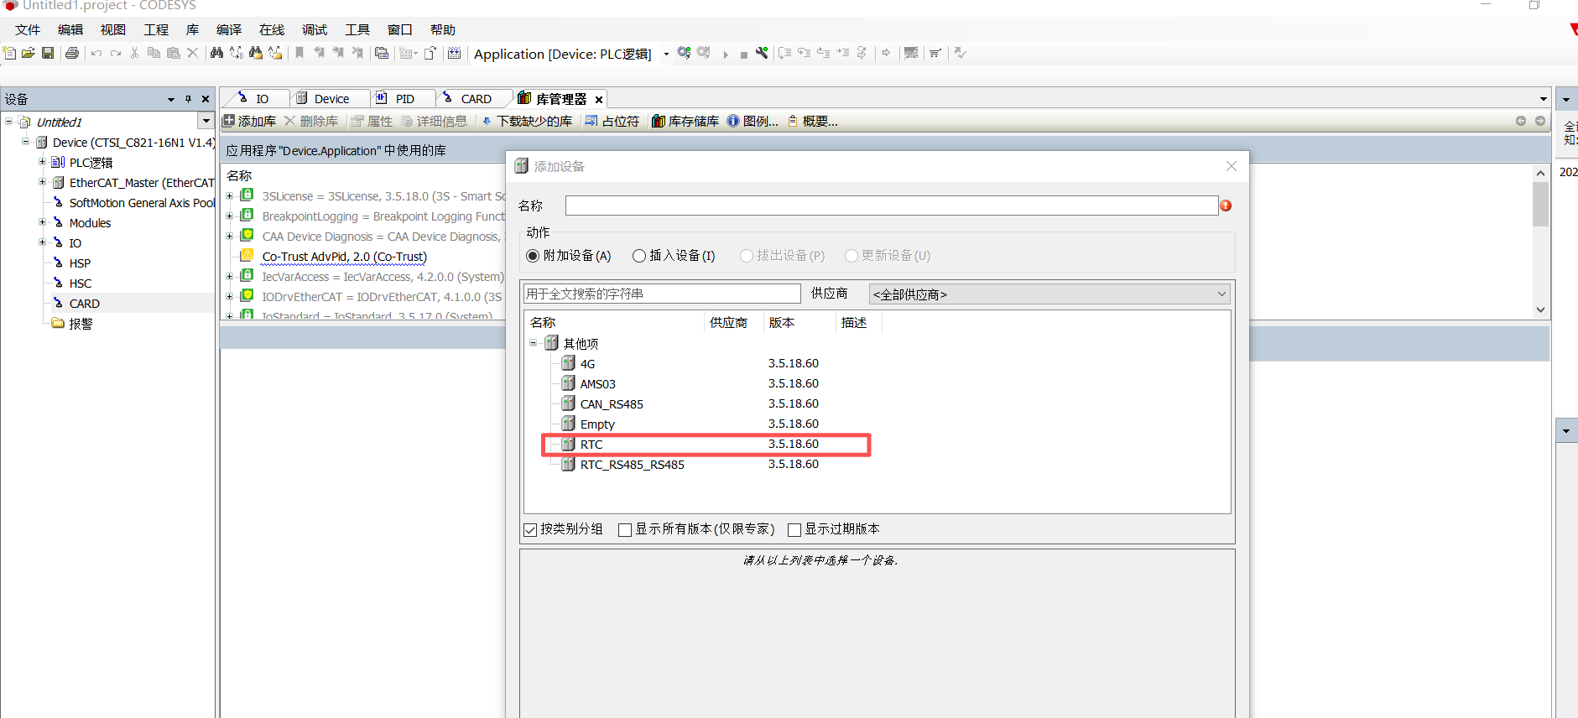Switch to the CARD editor tab
This screenshot has width=1578, height=718.
point(476,99)
